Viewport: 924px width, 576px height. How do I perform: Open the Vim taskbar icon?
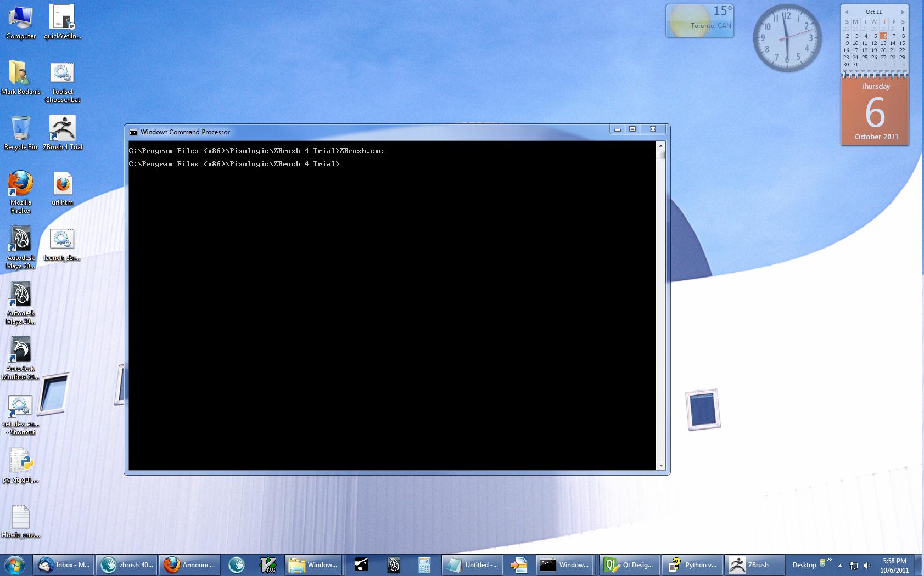click(x=268, y=564)
